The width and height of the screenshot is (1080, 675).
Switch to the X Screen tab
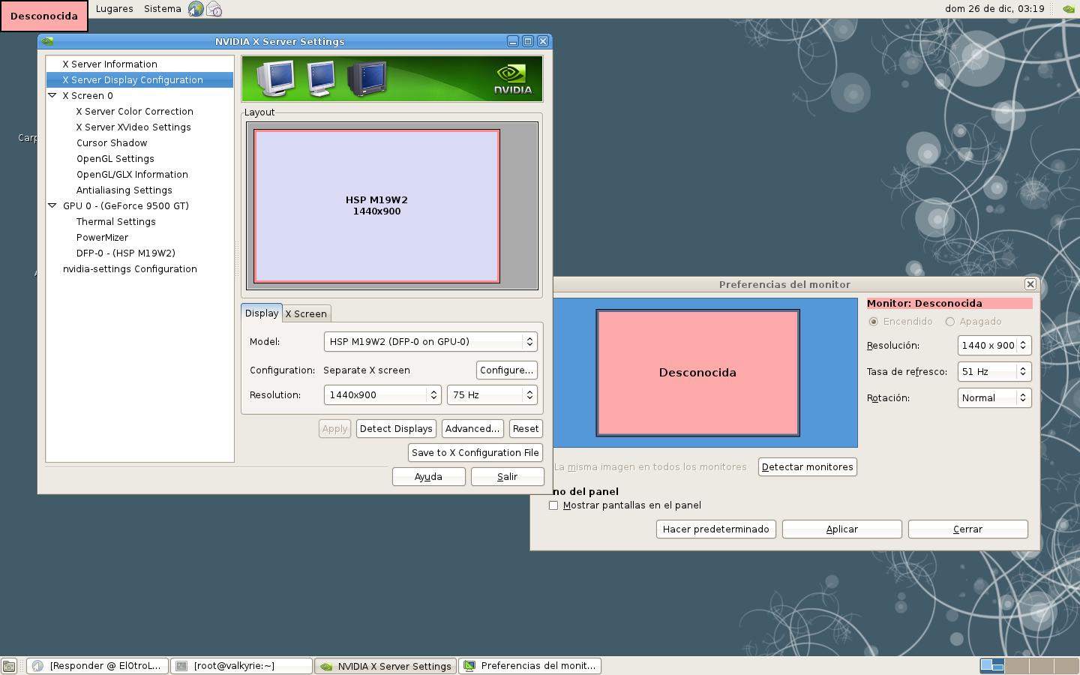[306, 314]
